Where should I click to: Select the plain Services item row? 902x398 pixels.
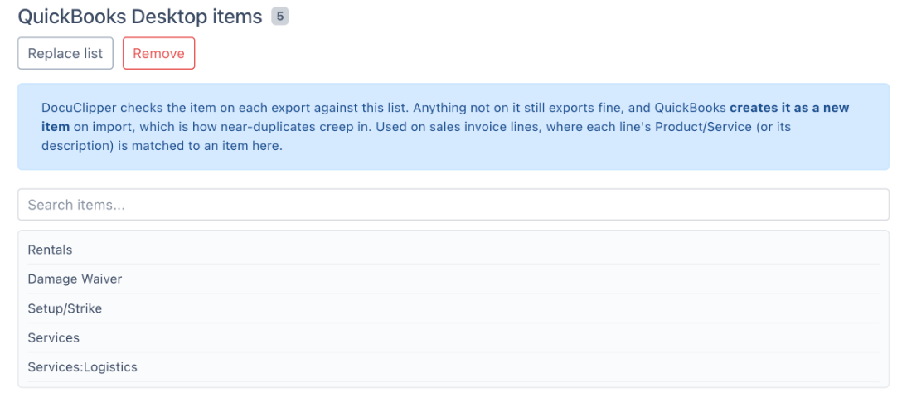point(453,338)
